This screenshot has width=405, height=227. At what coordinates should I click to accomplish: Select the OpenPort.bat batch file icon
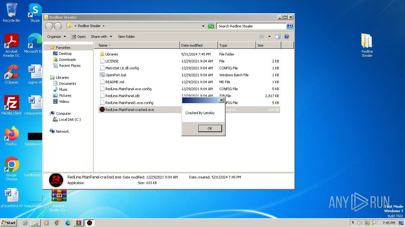(102, 75)
